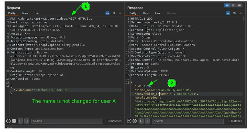Image resolution: width=249 pixels, height=133 pixels.
Task: Go to next match in Request search
Action: pos(27,121)
